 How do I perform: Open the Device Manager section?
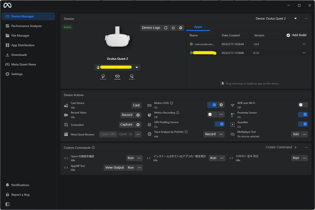(28, 16)
